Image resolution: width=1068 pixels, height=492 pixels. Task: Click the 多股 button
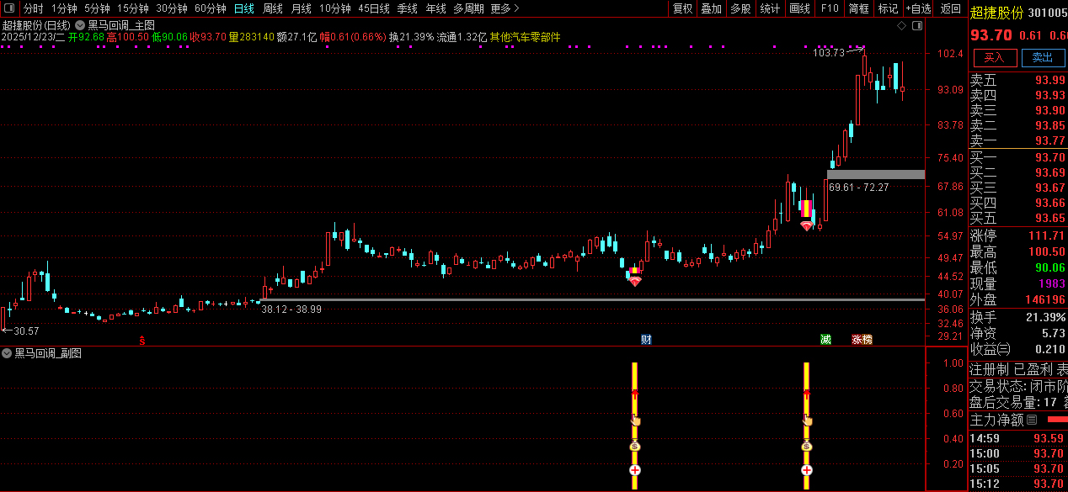pyautogui.click(x=741, y=8)
